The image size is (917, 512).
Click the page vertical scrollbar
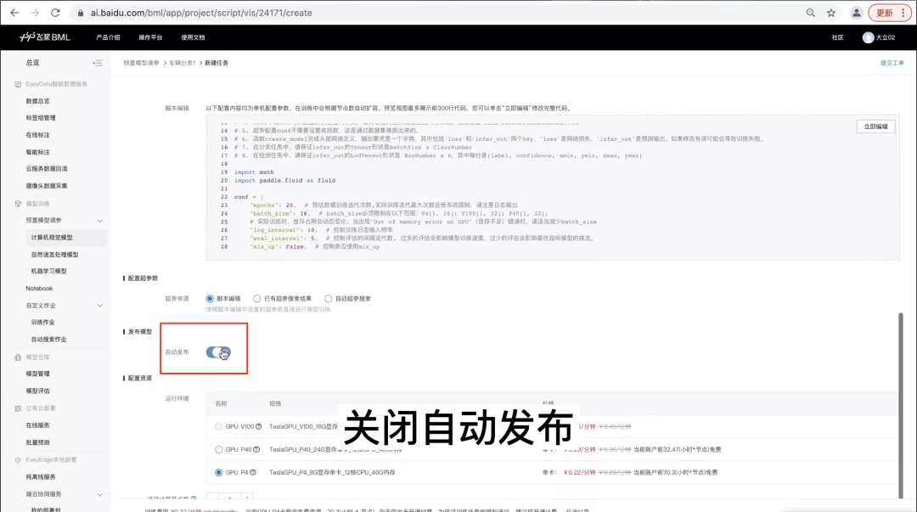click(x=901, y=406)
